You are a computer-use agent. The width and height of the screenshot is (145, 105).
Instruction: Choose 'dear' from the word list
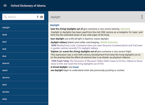[24, 56]
